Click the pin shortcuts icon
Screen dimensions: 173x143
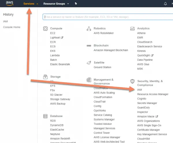pos(76,3)
